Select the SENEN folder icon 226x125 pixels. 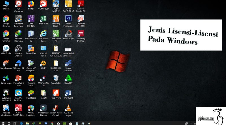coord(44,94)
